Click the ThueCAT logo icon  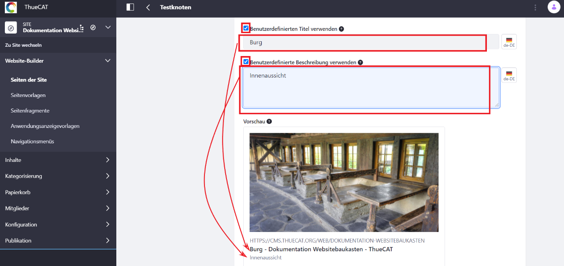point(11,7)
